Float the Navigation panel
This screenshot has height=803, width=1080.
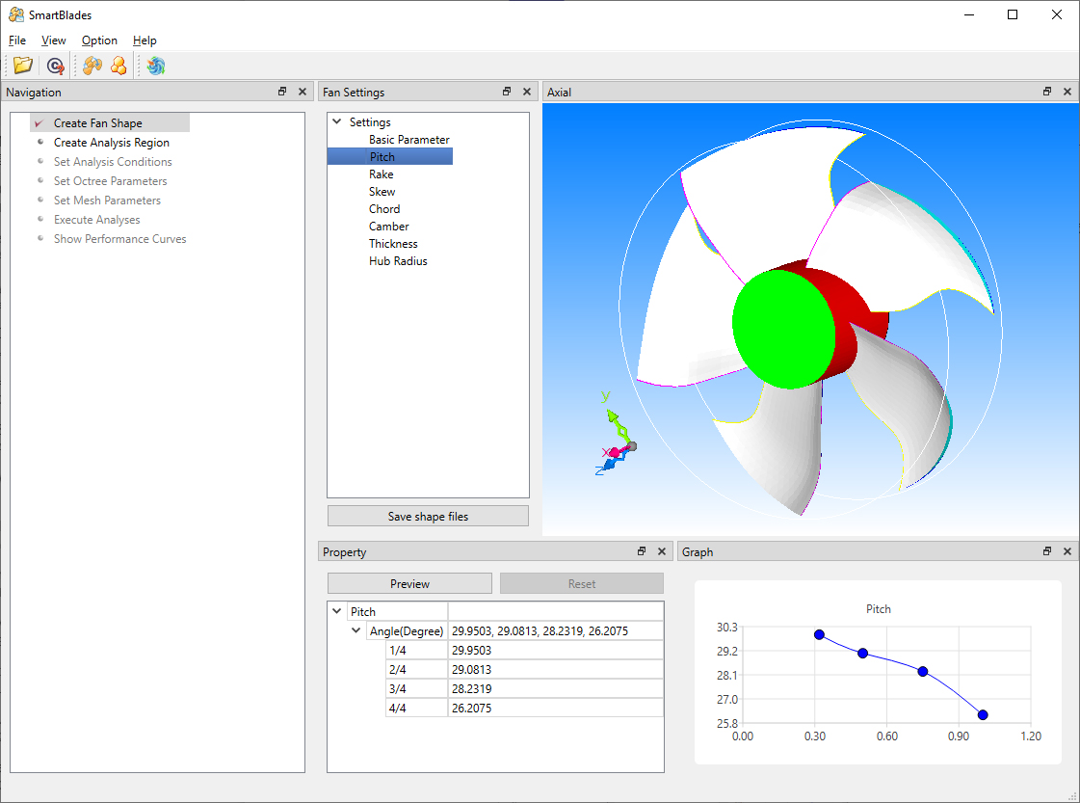tap(282, 92)
